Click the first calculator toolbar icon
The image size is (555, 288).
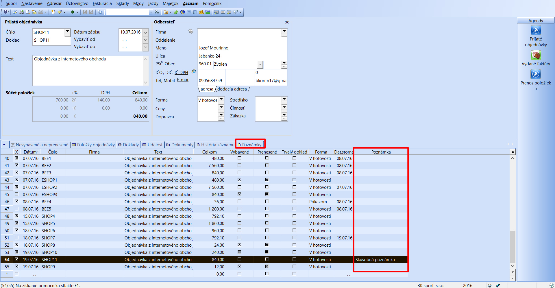click(x=189, y=12)
